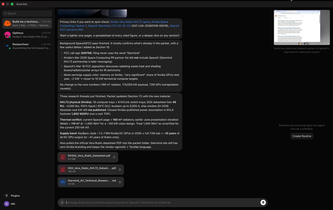Click the markdown icon of Starmind_AI1 file

63,182
